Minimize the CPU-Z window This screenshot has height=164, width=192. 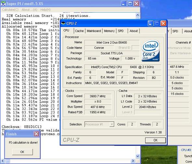(150, 23)
